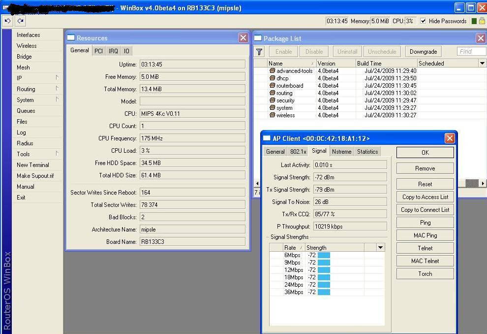The width and height of the screenshot is (487, 334).
Task: Click the Exit item in sidebar
Action: (21, 198)
